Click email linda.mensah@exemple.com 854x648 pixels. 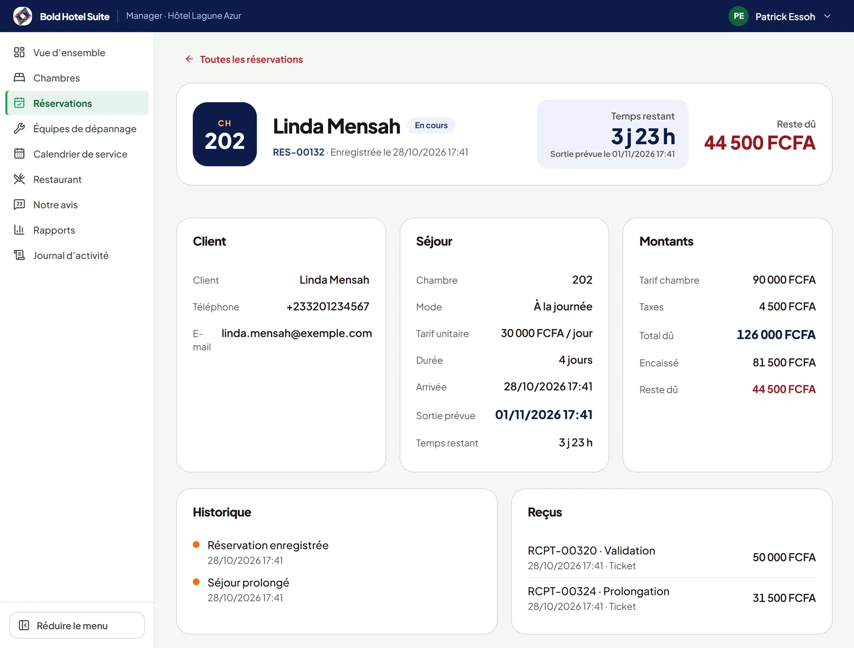(297, 333)
